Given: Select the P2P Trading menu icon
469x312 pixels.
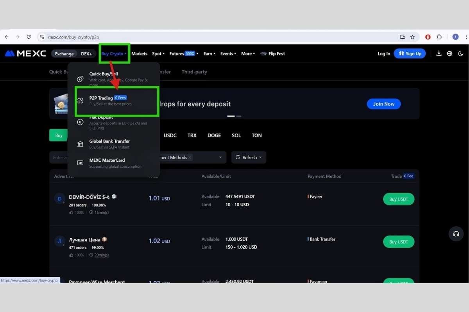Looking at the screenshot, I should click(x=80, y=101).
